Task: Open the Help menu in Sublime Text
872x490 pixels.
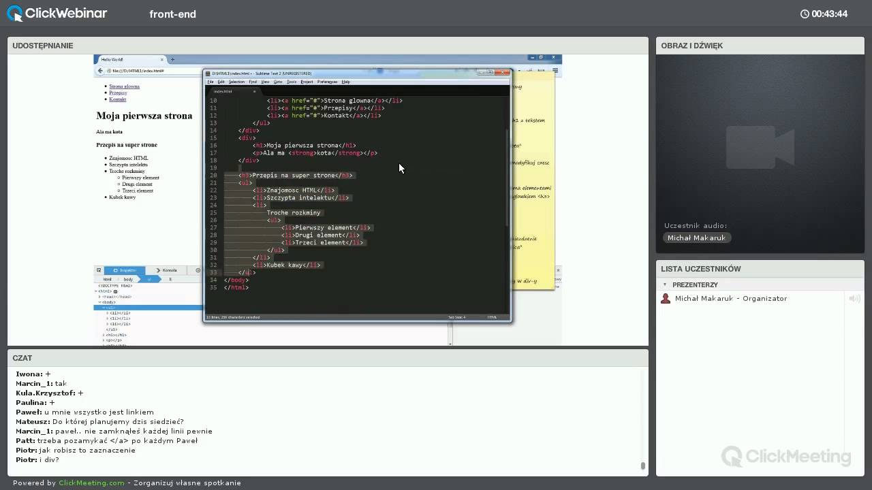Action: point(345,82)
